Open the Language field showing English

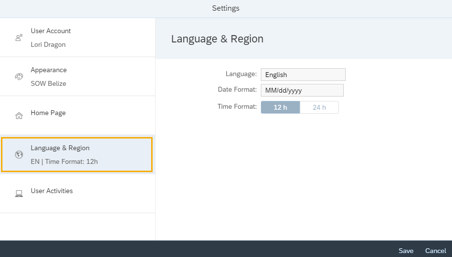(303, 75)
